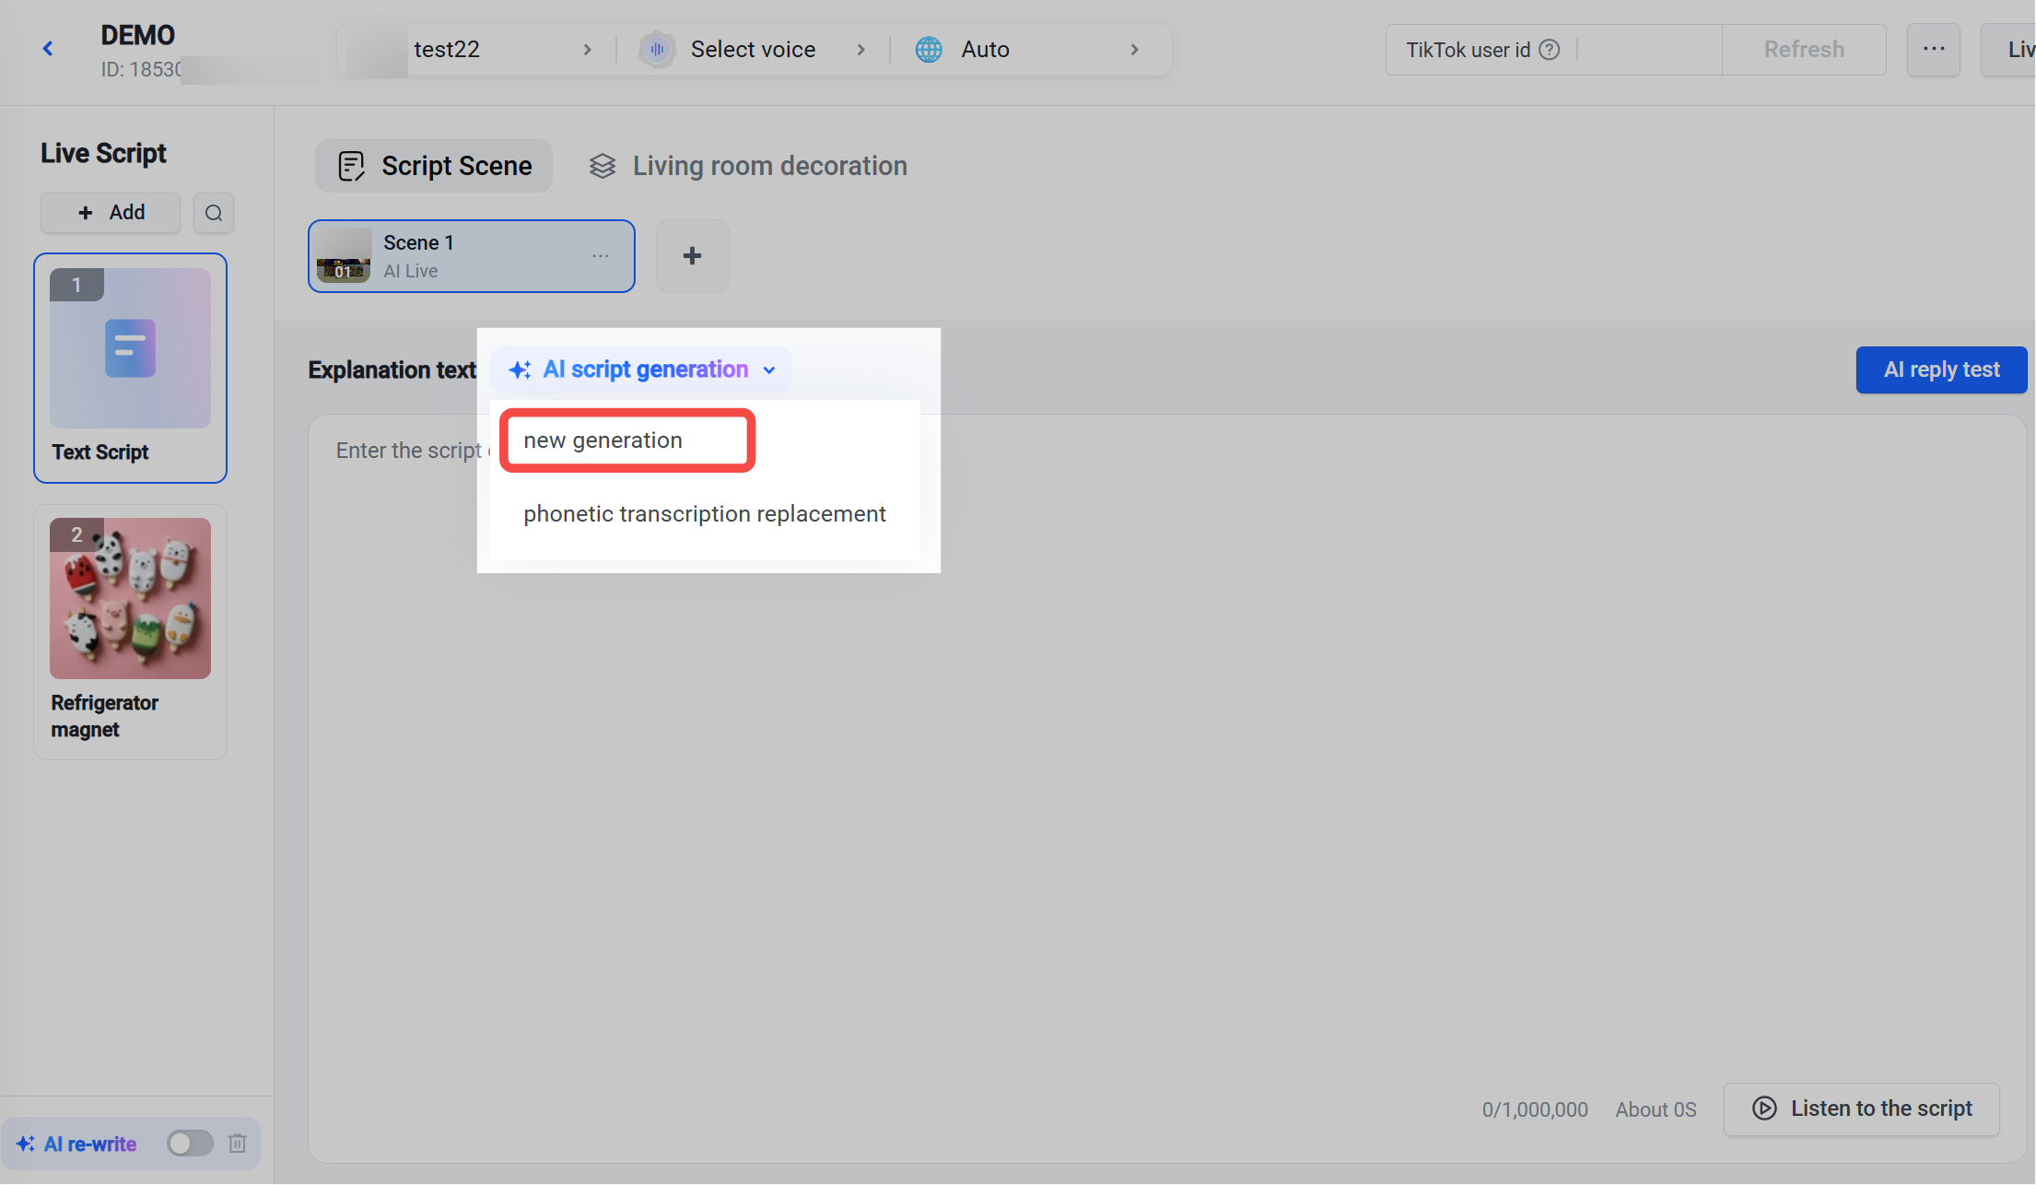Open the top bar more options menu
2036x1185 pixels.
[1934, 50]
